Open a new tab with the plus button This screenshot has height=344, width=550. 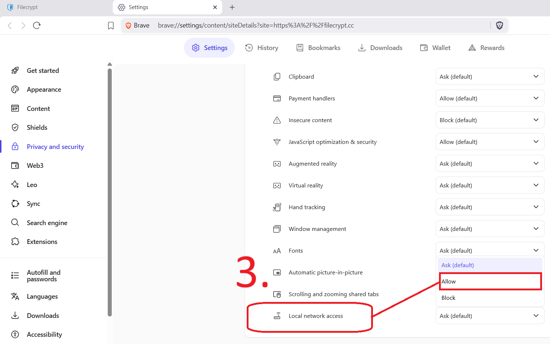click(x=232, y=7)
